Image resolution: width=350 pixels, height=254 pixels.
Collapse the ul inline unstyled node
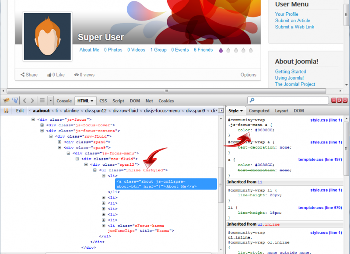click(x=94, y=170)
